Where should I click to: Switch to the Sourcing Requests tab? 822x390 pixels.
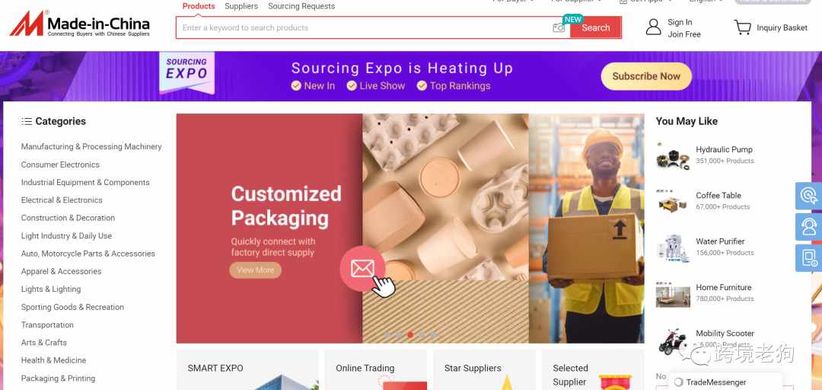[301, 6]
